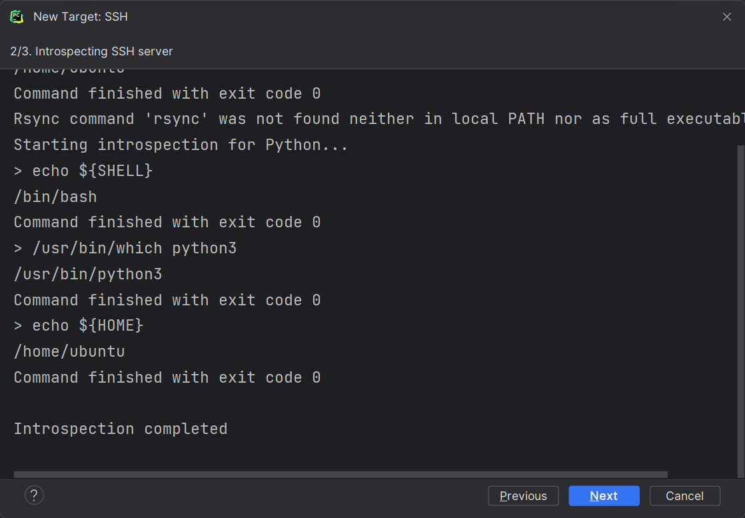Click the 'echo ${SHELL}' command line
745x518 pixels.
click(x=83, y=171)
